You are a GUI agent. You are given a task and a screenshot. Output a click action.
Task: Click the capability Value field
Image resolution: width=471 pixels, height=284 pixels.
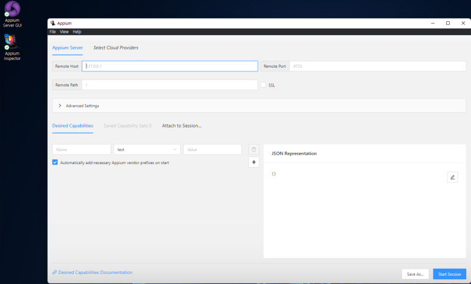(x=213, y=149)
